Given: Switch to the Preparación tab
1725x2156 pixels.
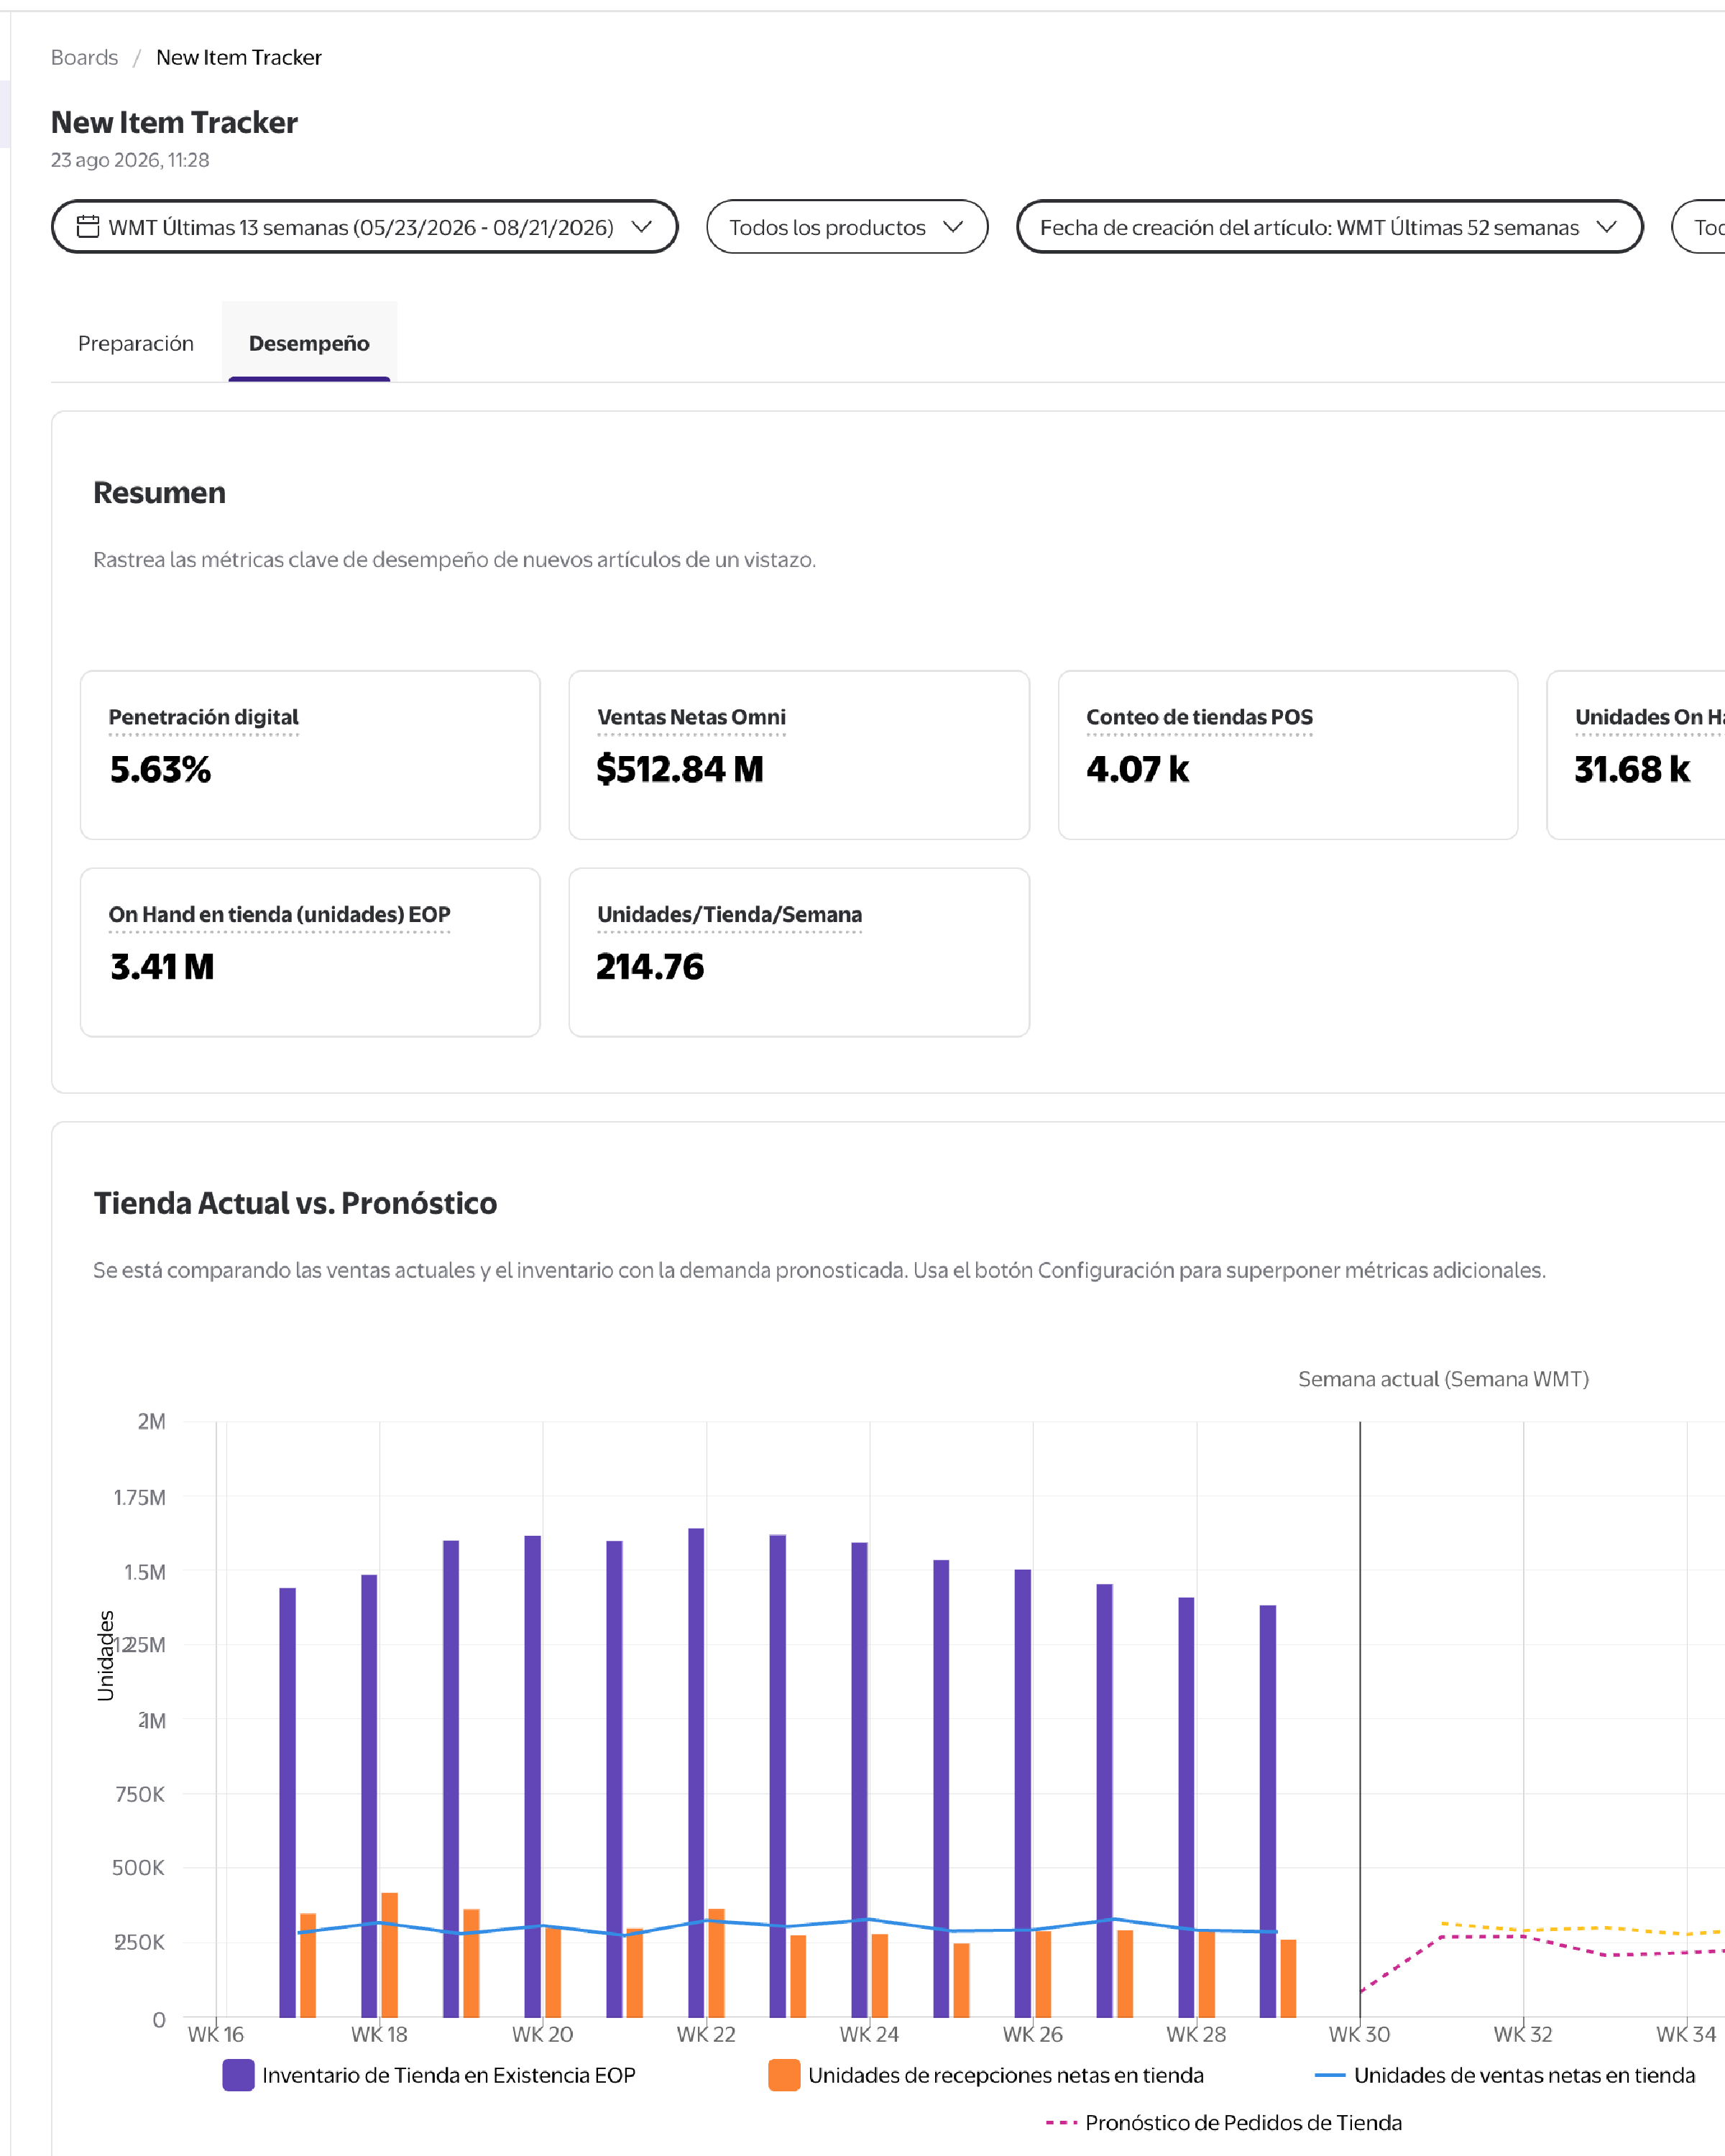Looking at the screenshot, I should tap(136, 343).
